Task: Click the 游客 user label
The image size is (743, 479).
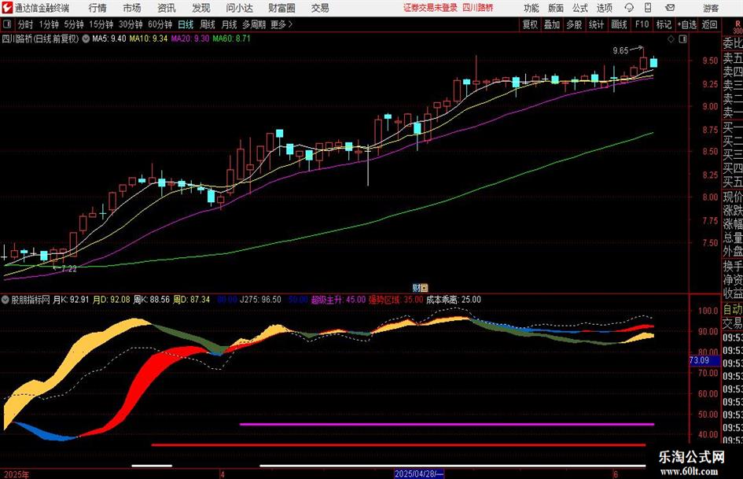Action: 711,8
